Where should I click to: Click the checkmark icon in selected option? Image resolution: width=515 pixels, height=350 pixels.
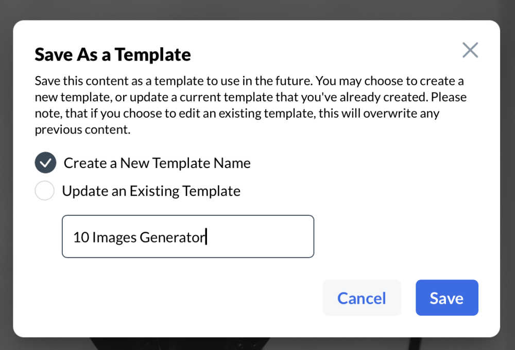coord(45,163)
